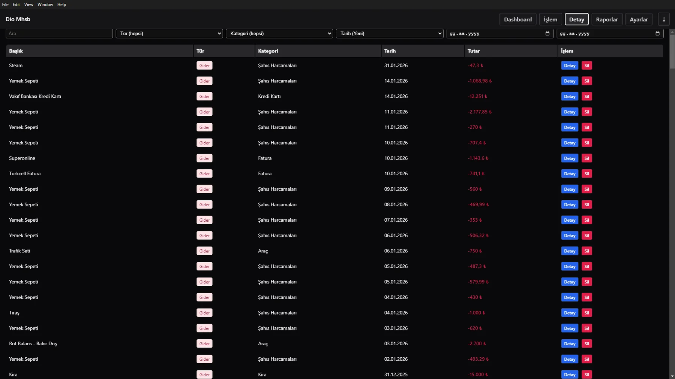Image resolution: width=675 pixels, height=379 pixels.
Task: Delete the Superonline entry
Action: (586, 158)
